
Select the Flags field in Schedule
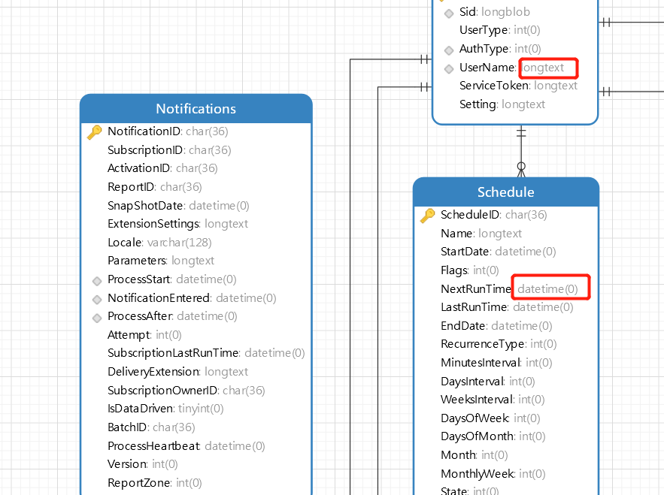(470, 270)
